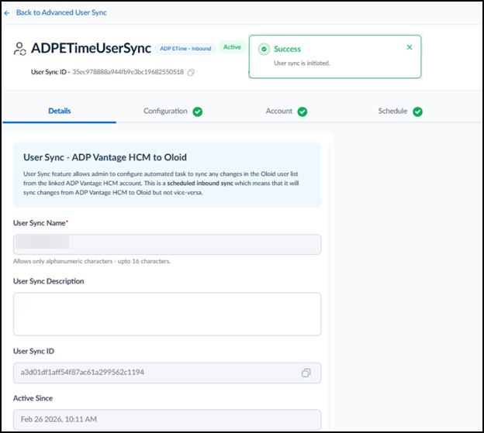Click the Active status badge
This screenshot has width=484, height=433.
point(232,47)
